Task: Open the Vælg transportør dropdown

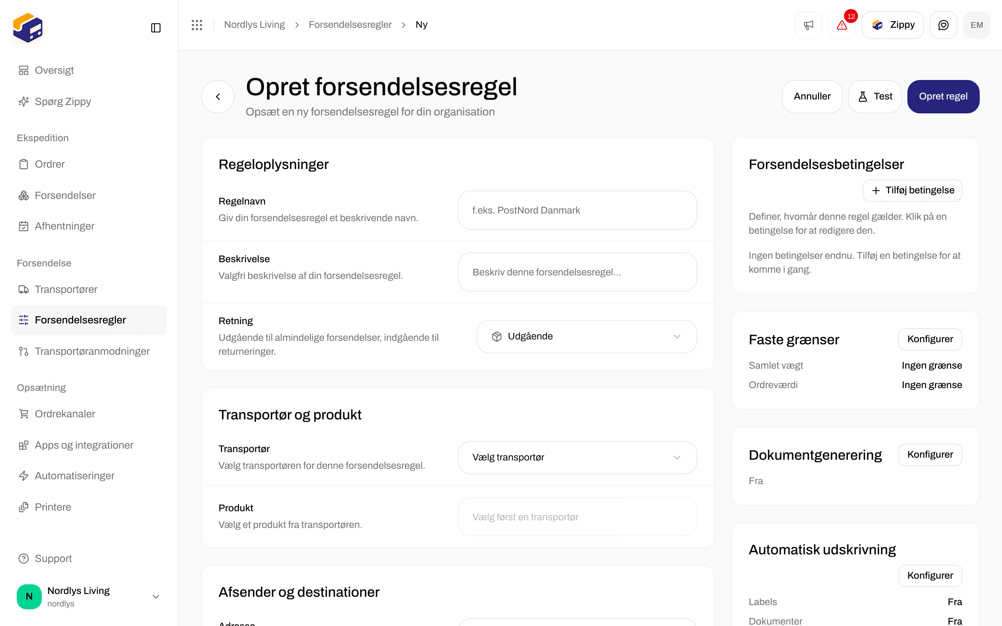Action: click(577, 457)
